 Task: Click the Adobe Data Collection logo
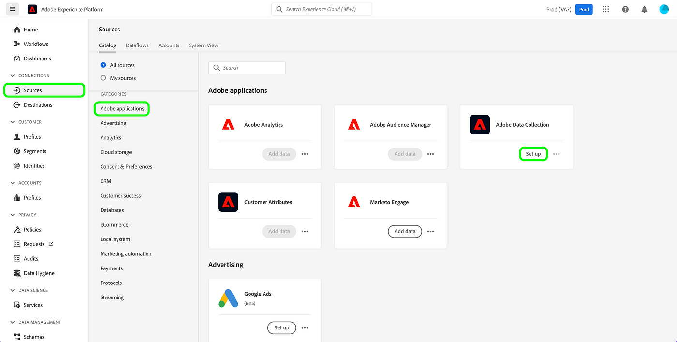[480, 125]
